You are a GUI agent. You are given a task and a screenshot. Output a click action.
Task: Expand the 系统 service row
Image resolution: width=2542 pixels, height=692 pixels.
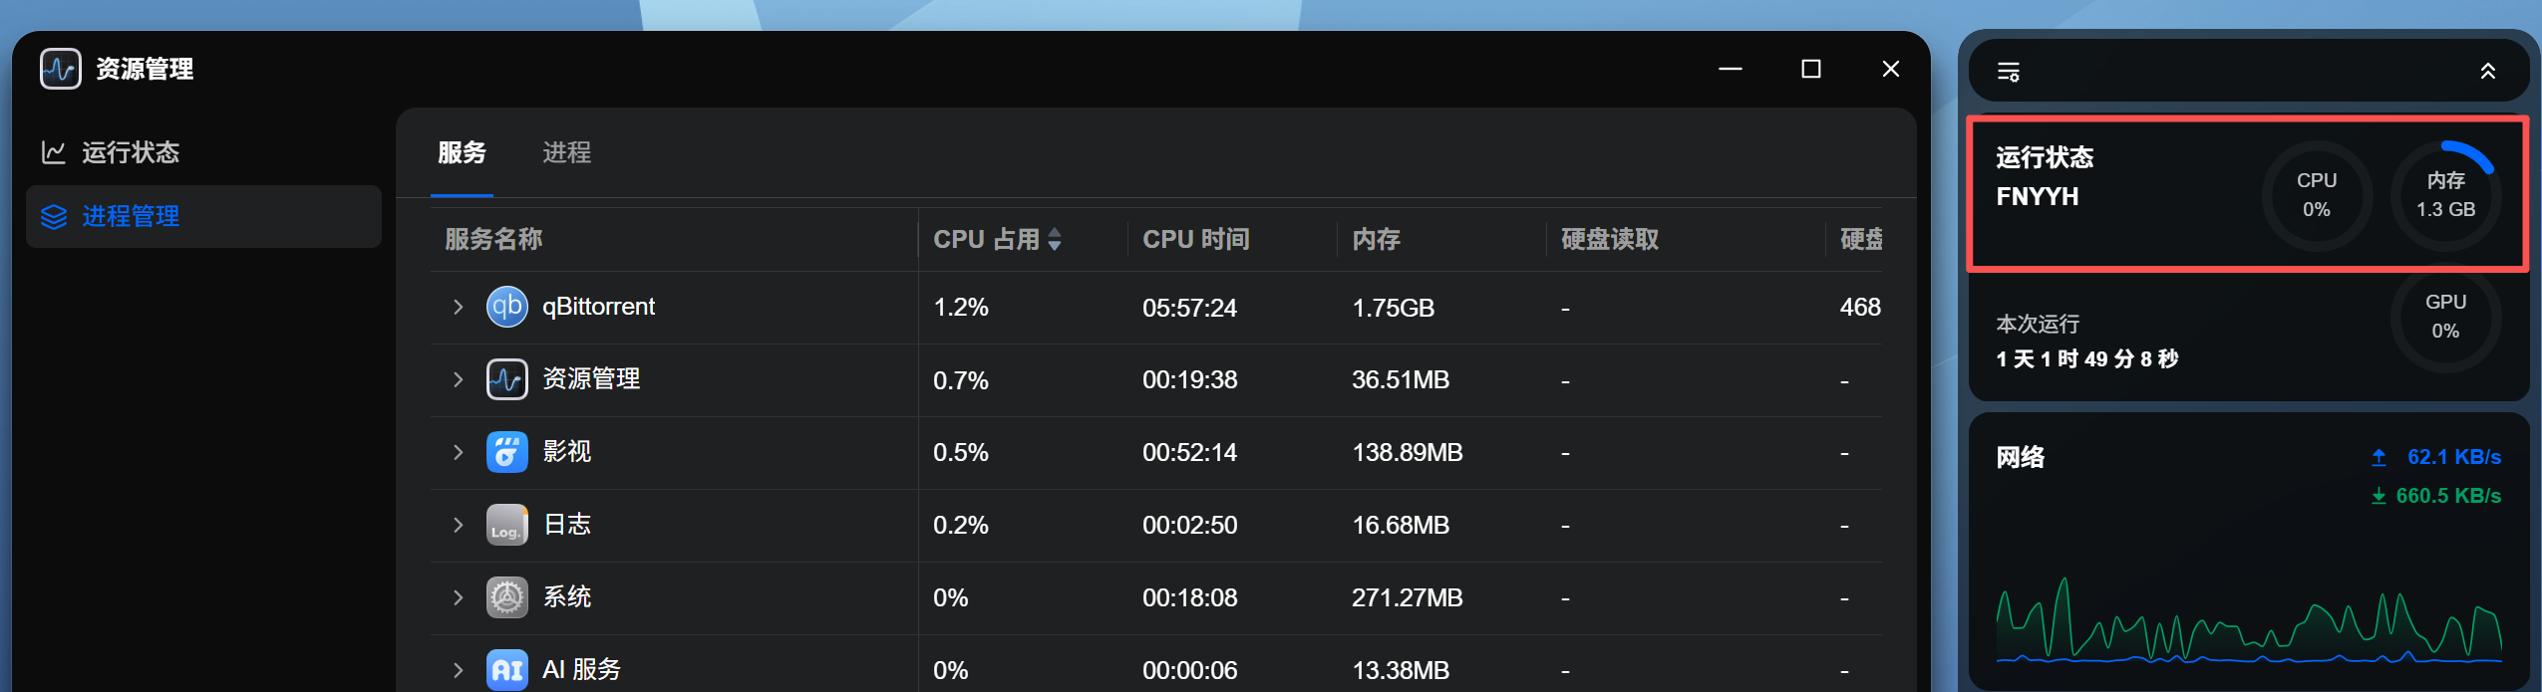(x=458, y=597)
